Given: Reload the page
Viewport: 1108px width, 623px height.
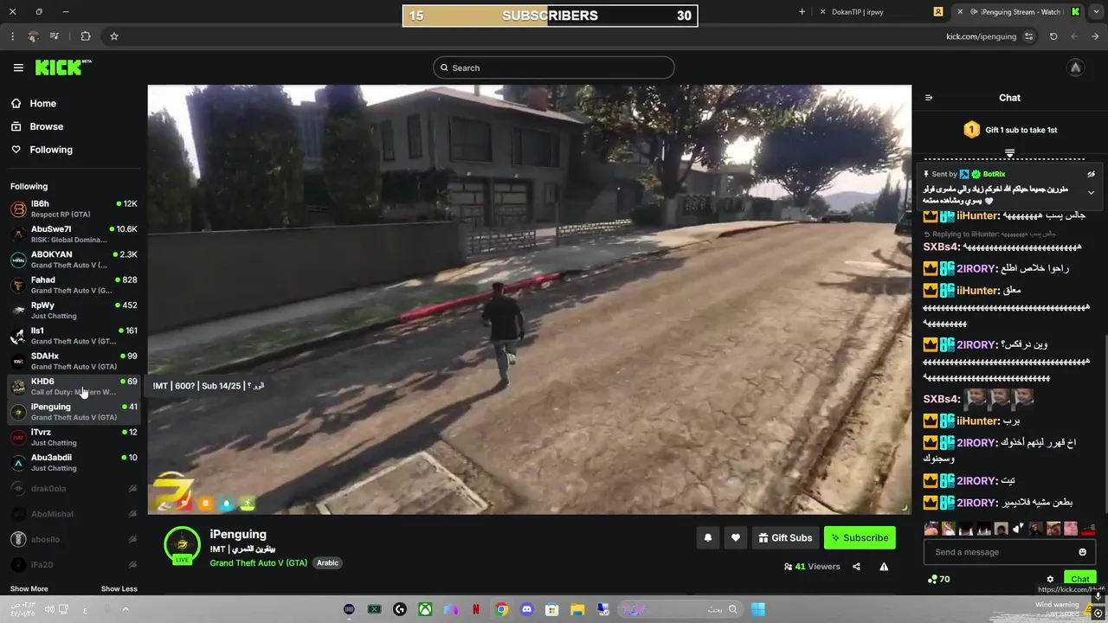Looking at the screenshot, I should point(1053,36).
